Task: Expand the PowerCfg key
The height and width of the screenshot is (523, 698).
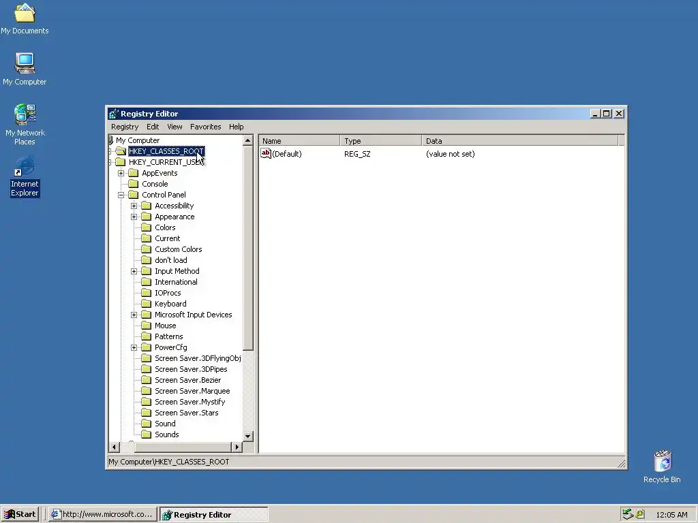Action: click(134, 347)
